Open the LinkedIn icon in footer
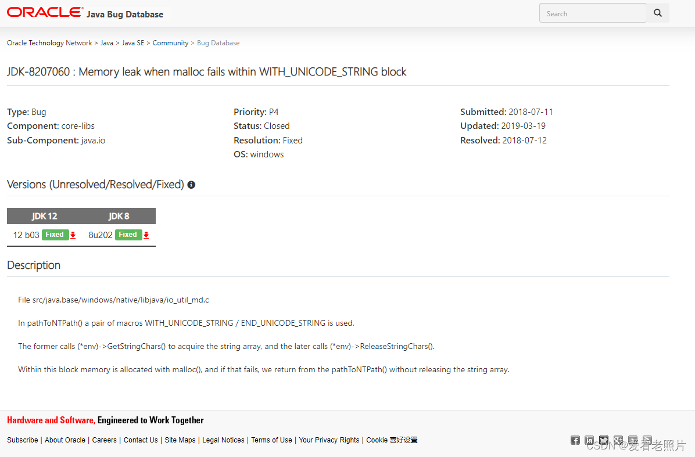This screenshot has height=457, width=695. 589,440
